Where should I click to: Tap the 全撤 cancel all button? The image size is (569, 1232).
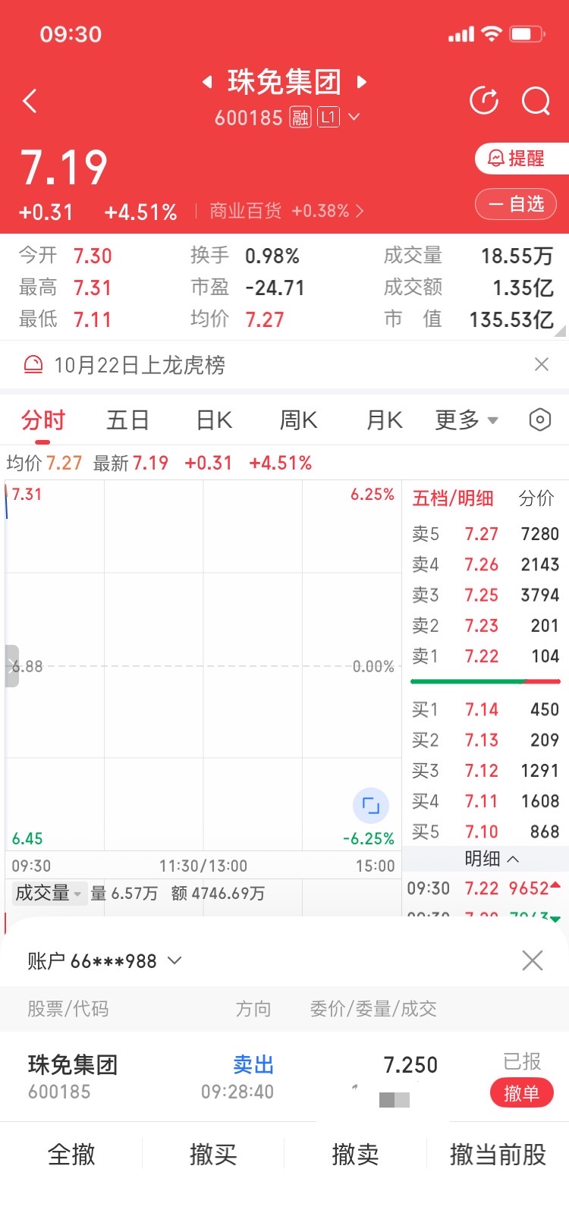click(x=71, y=1155)
